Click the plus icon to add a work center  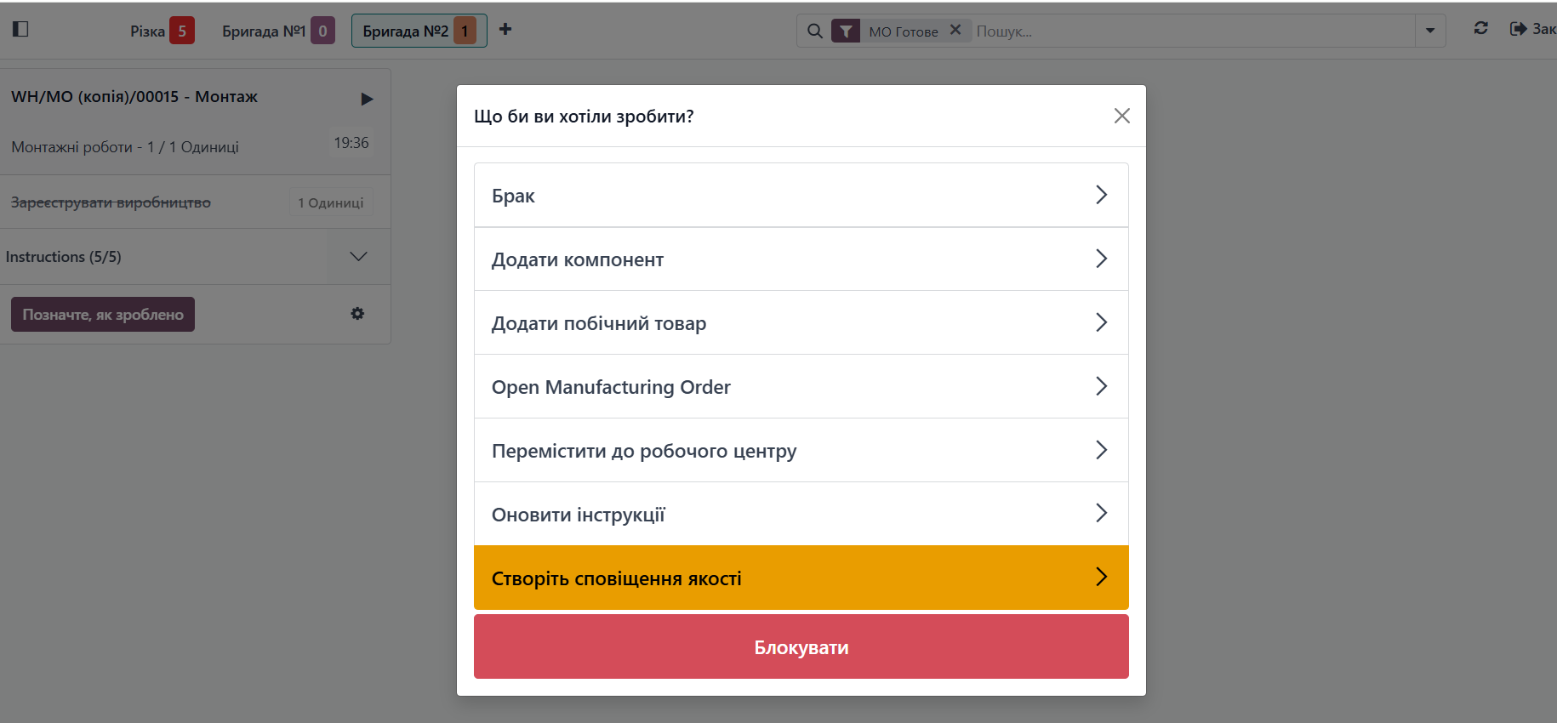pos(505,30)
